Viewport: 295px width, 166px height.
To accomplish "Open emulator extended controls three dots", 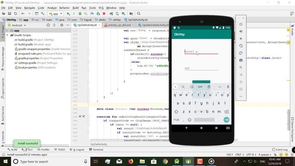I will coord(241,96).
